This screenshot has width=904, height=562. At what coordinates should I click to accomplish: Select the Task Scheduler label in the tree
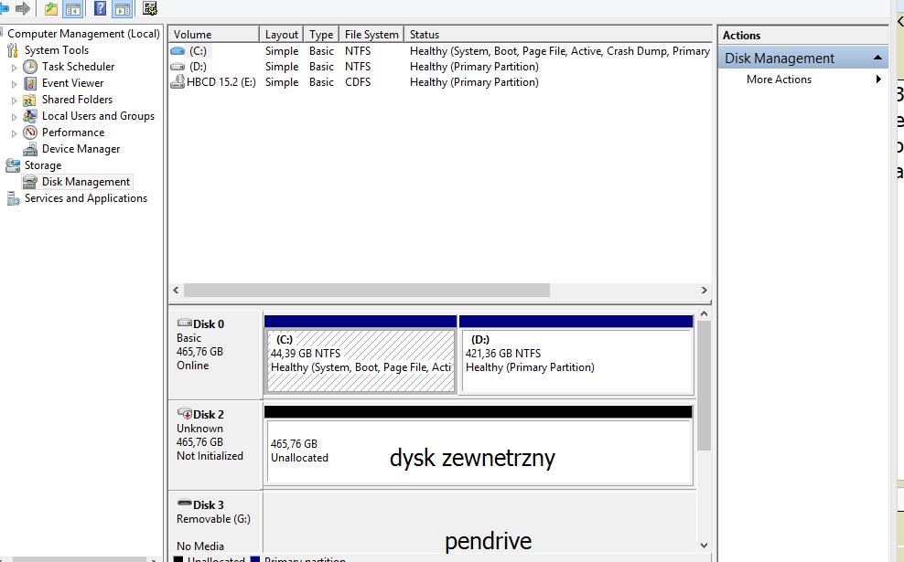(x=78, y=67)
